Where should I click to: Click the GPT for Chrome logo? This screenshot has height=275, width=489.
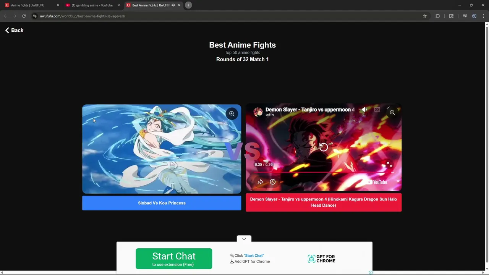321,259
